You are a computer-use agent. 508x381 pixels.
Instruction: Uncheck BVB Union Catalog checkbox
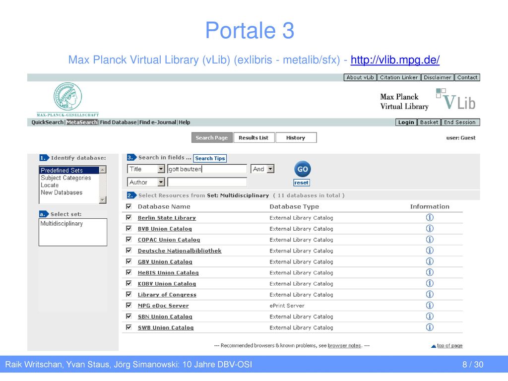coord(129,228)
